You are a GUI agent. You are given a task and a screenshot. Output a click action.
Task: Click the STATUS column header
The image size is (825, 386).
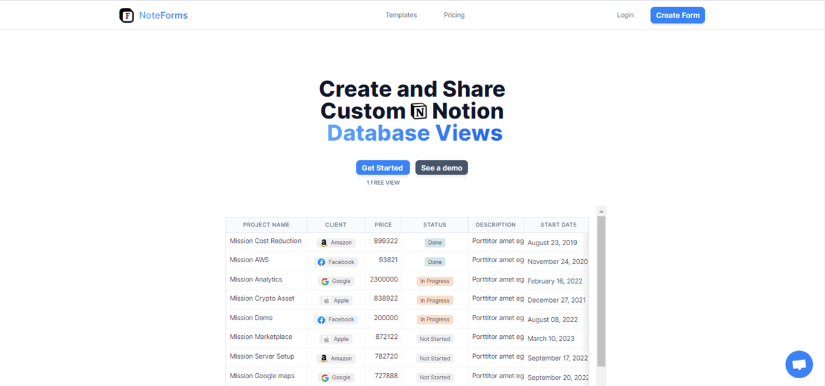[x=435, y=225]
